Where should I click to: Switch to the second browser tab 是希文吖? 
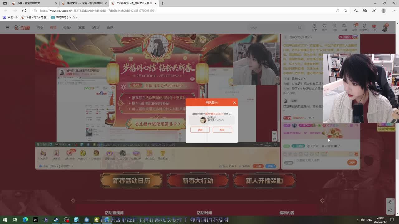click(x=84, y=3)
